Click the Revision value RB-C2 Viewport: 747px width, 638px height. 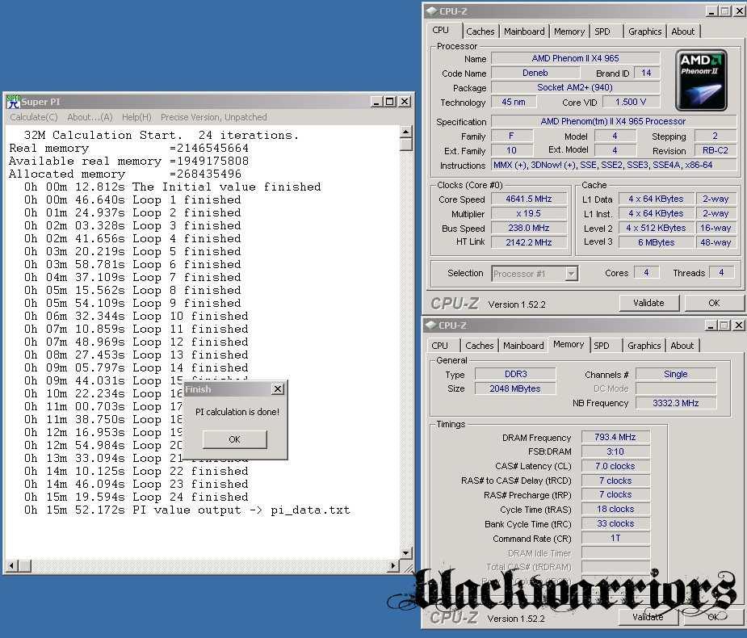[x=716, y=150]
